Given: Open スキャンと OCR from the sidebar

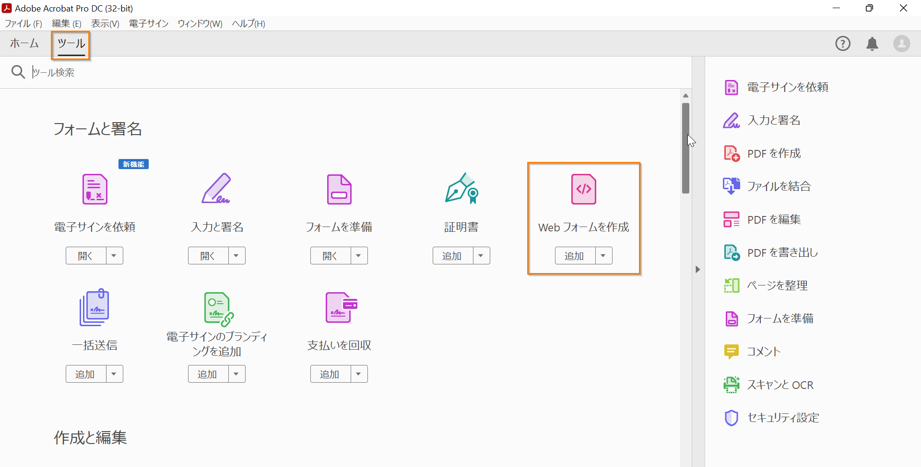Looking at the screenshot, I should [x=780, y=384].
